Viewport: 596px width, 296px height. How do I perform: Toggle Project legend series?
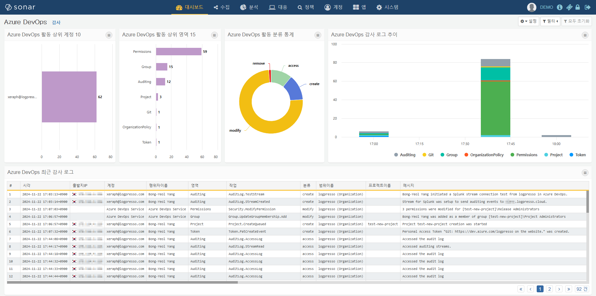[x=553, y=155]
